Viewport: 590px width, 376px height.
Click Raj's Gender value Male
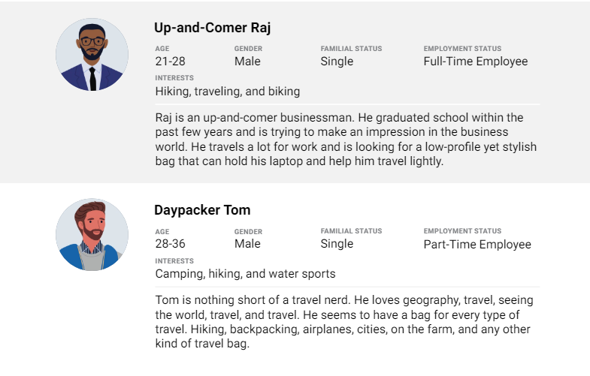[x=247, y=62]
